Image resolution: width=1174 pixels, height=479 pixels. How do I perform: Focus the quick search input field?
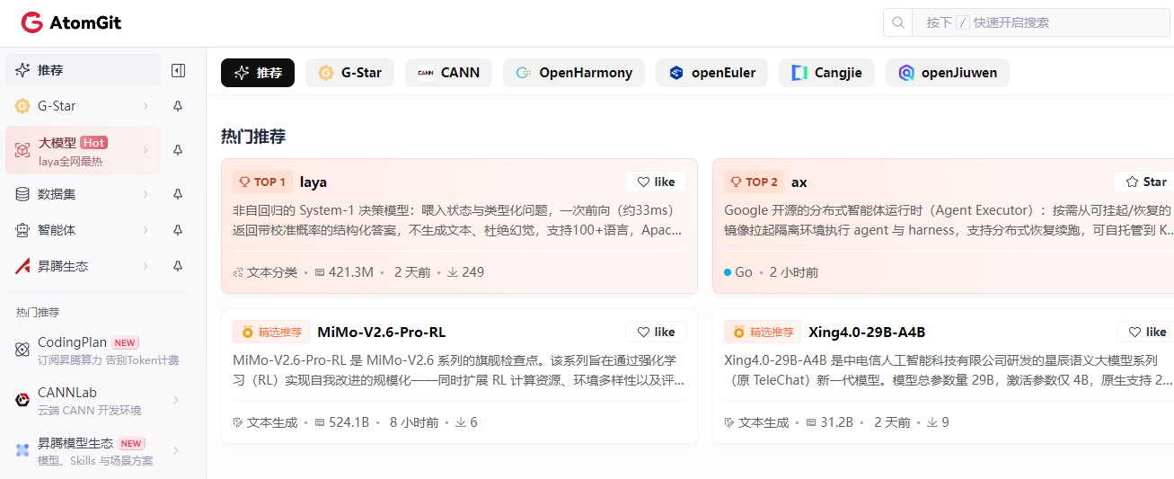click(1042, 22)
